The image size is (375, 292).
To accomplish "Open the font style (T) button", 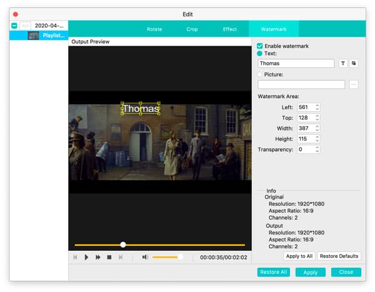I will 343,63.
